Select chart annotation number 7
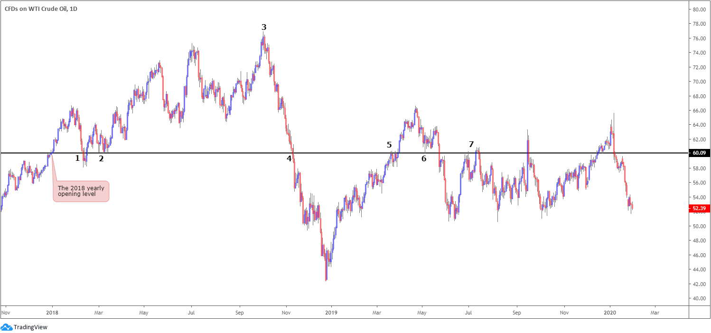Screen dimensions: 711x333 [471, 144]
